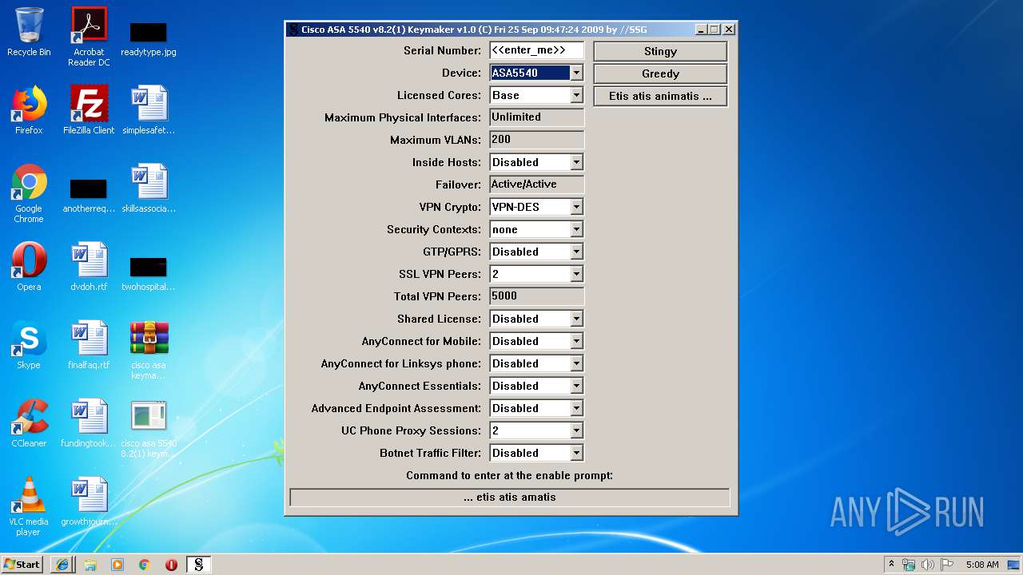Open the Device dropdown
Screen dimensions: 1023x575
(576, 73)
